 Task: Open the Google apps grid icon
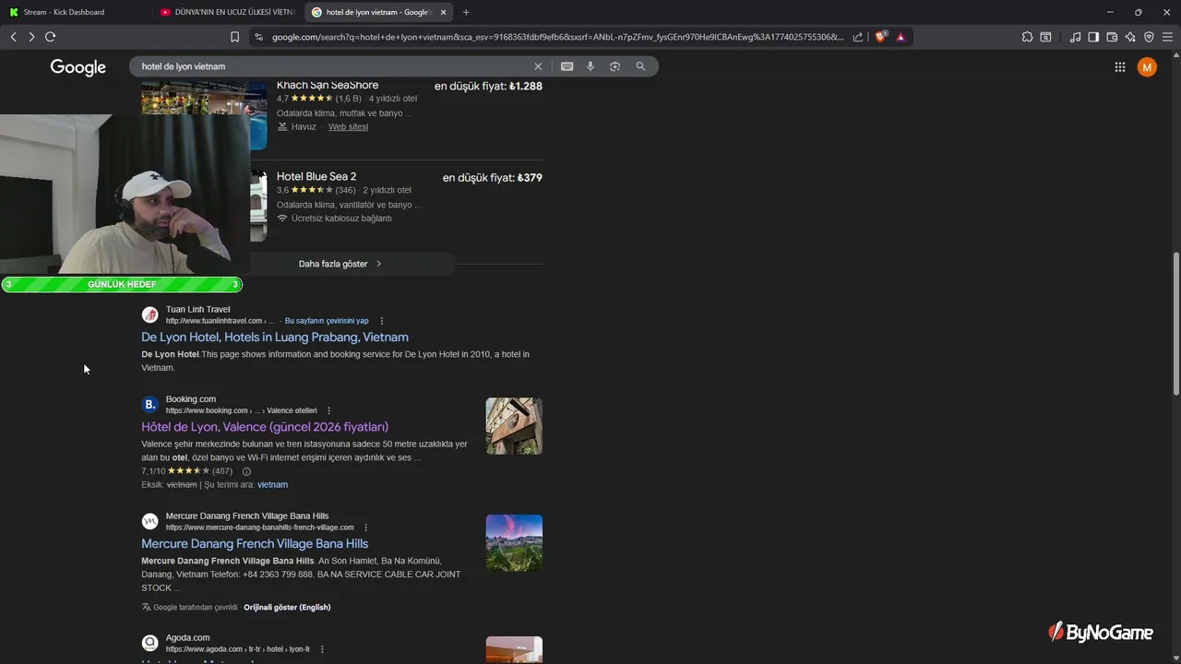[x=1120, y=66]
